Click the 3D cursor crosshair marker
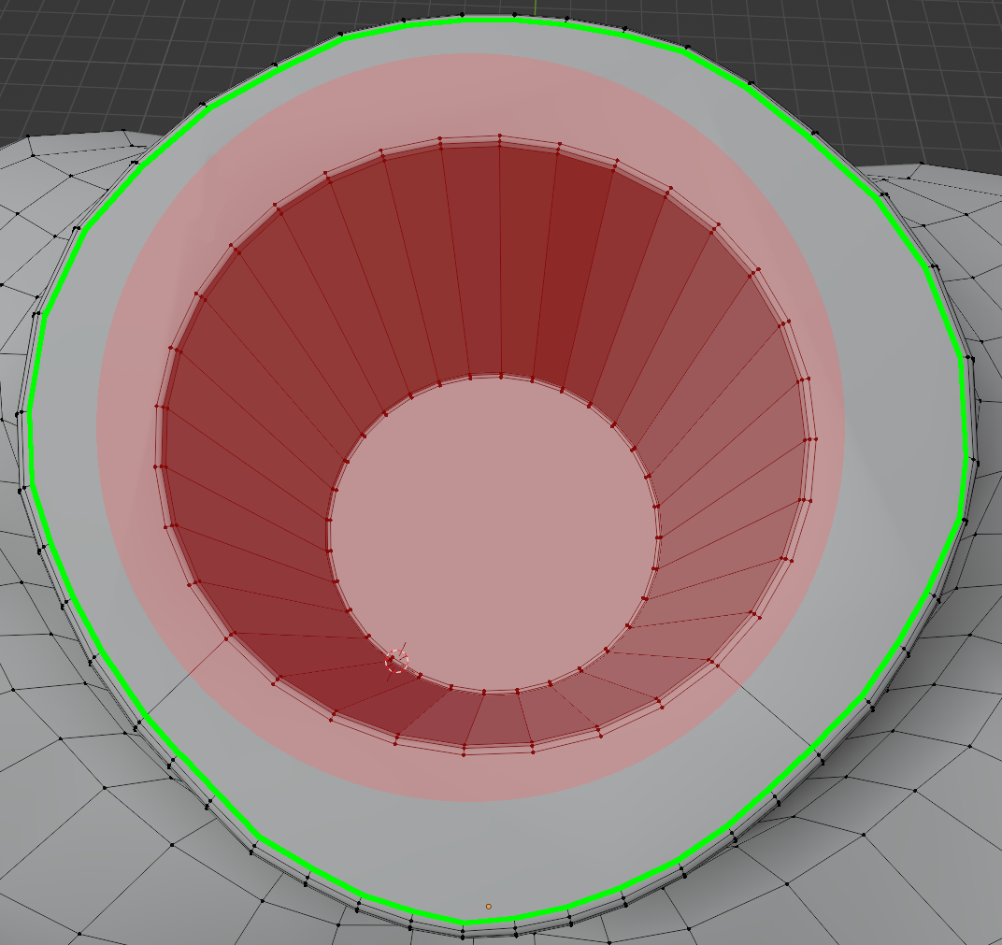 point(397,661)
